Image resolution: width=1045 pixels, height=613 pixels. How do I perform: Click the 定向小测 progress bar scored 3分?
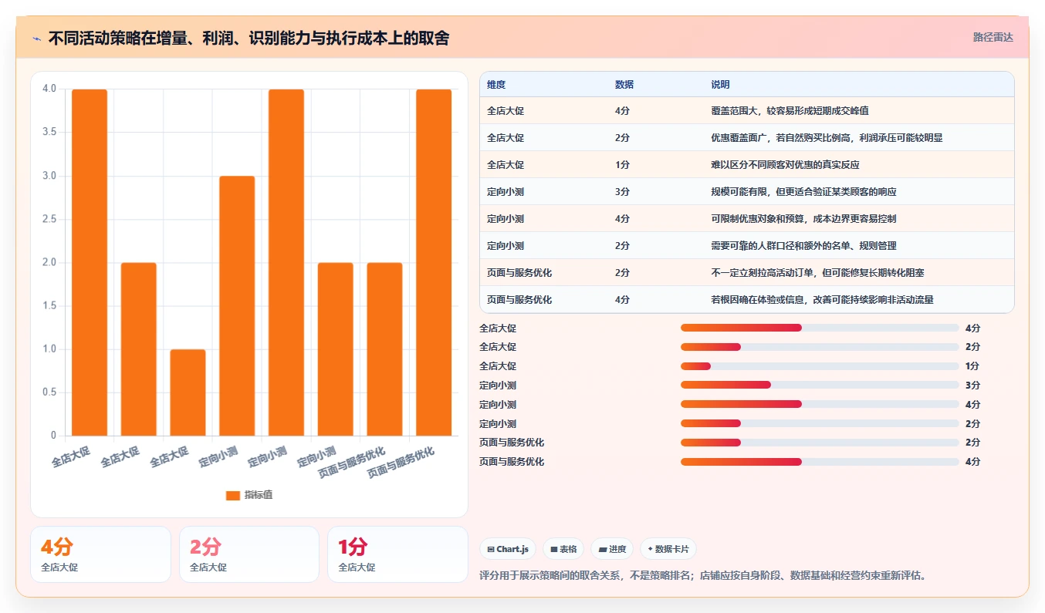[x=820, y=385]
